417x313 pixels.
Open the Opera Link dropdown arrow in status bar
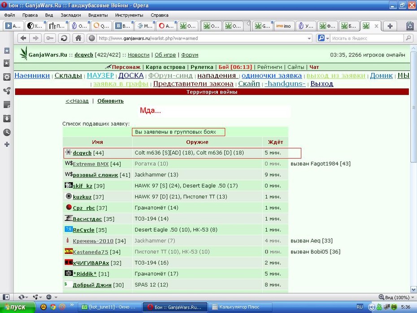coord(27,297)
